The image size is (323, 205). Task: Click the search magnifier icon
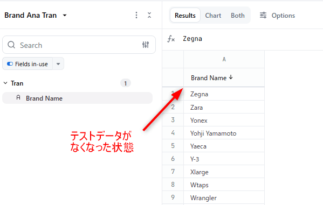click(11, 45)
